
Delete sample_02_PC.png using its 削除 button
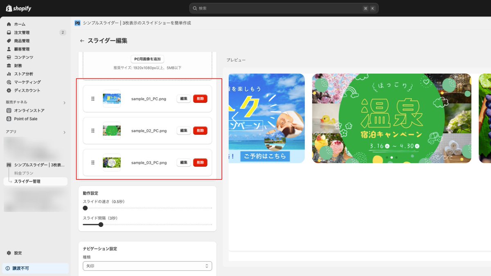[200, 130]
